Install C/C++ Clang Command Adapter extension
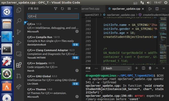Viewport: 169px width, 101px height. (x=75, y=58)
